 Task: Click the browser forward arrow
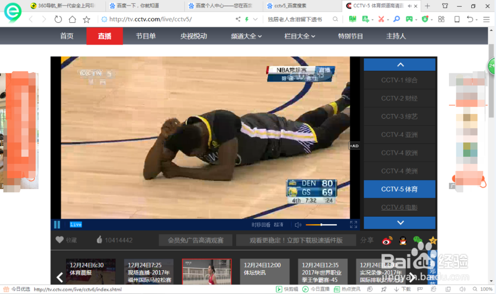coord(44,19)
